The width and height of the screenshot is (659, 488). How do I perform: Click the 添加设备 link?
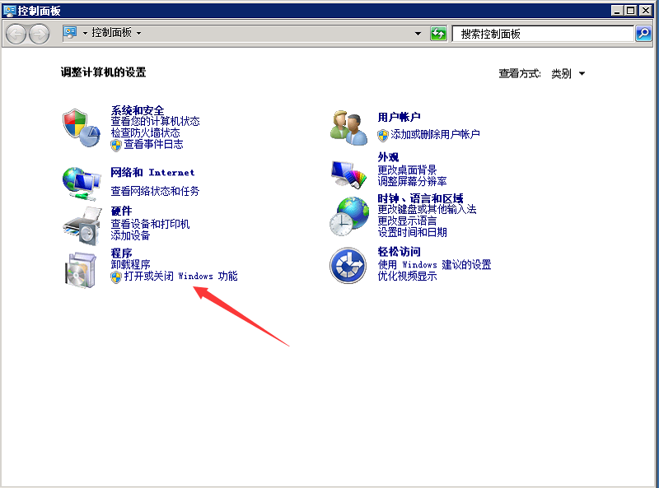pos(130,235)
